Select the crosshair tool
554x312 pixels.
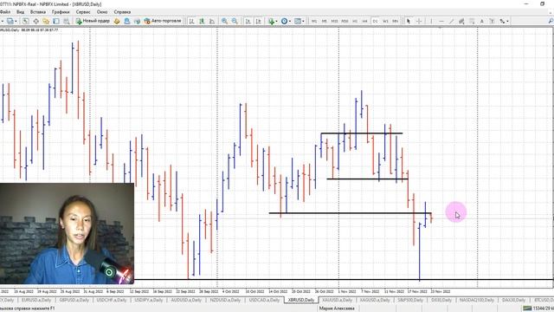pyautogui.click(x=419, y=21)
